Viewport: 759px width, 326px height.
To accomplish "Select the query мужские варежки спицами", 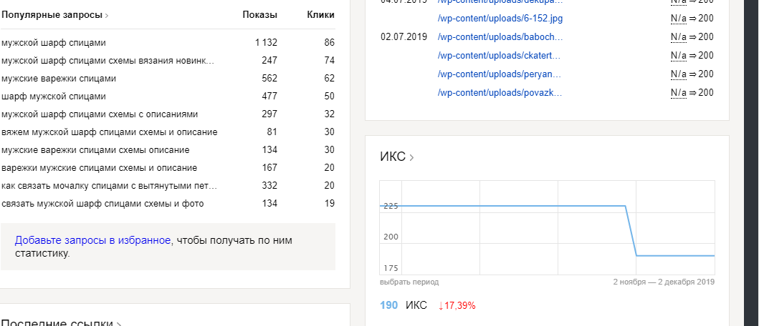I will (59, 79).
